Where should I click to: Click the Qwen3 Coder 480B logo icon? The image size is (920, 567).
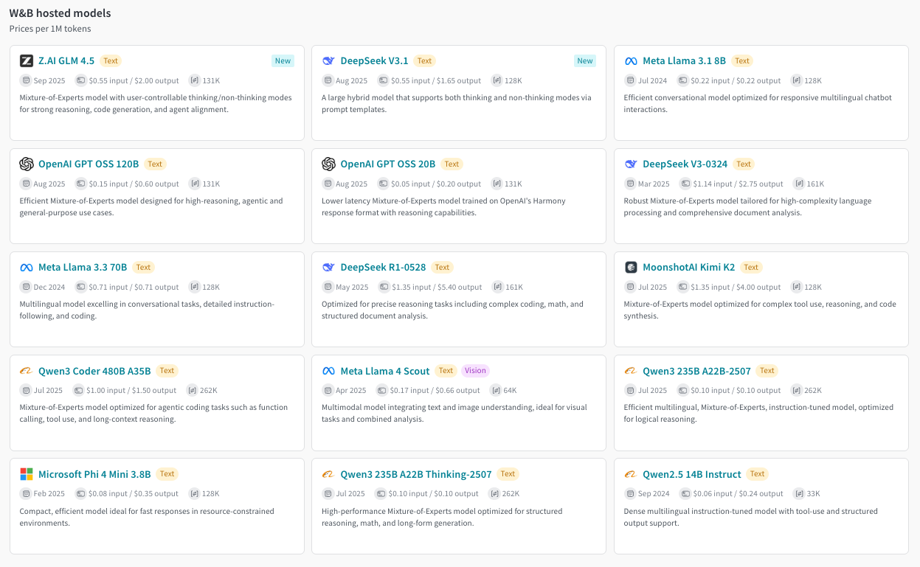(x=27, y=371)
